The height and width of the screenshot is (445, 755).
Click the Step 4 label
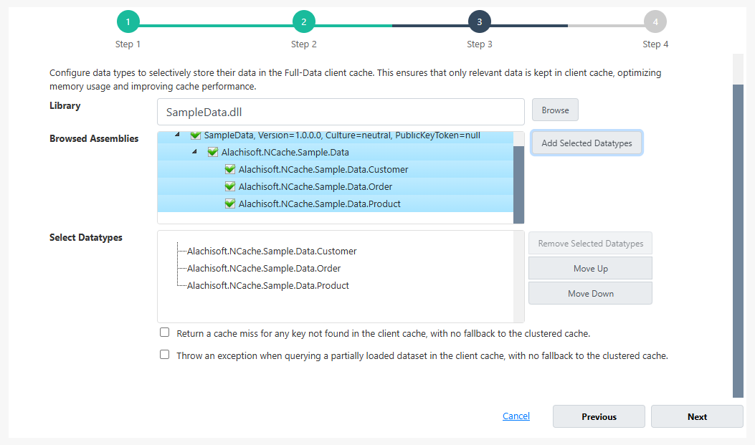click(x=655, y=44)
